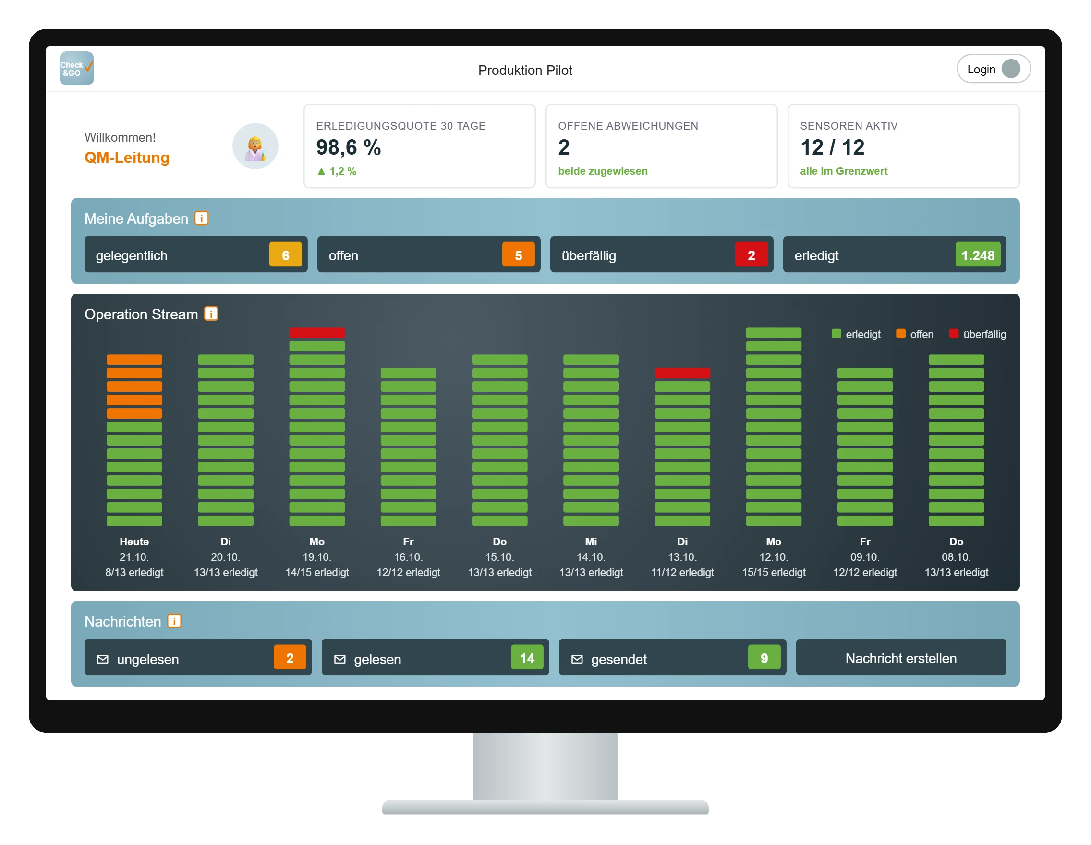The width and height of the screenshot is (1091, 845).
Task: Open the erledigt tasks tile
Action: coord(895,254)
